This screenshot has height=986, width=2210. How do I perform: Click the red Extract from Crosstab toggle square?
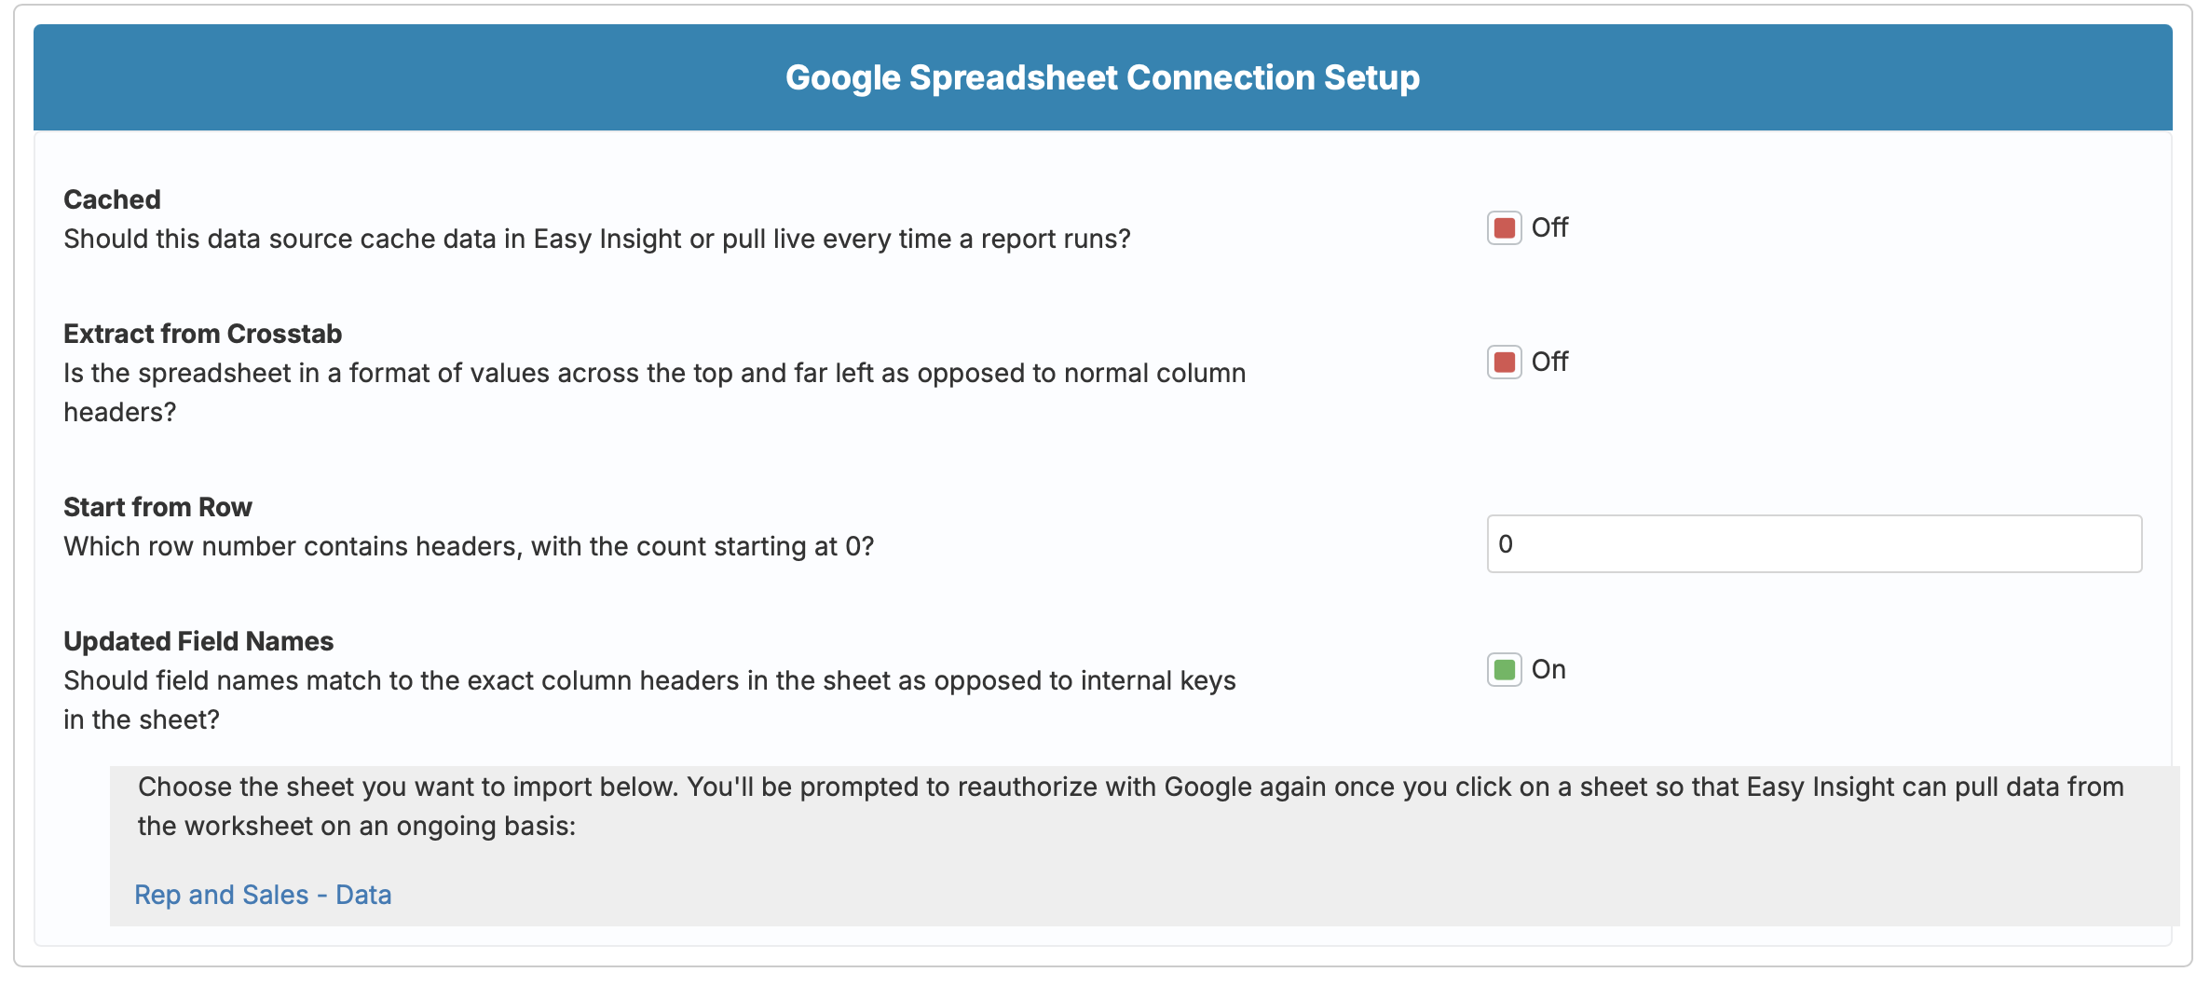(1506, 361)
